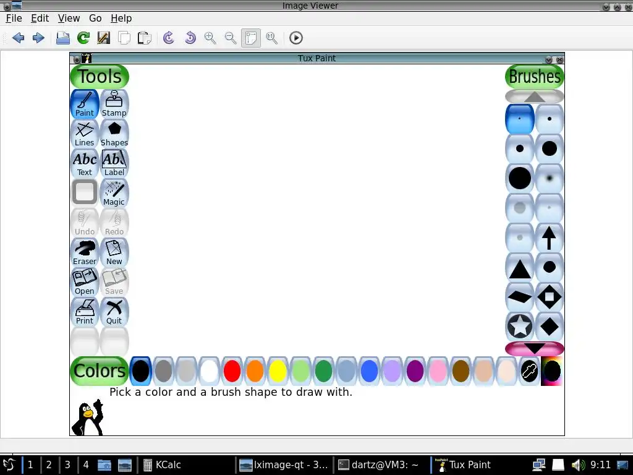Click the Print tool
Viewport: 633px width, 475px height.
pos(85,312)
